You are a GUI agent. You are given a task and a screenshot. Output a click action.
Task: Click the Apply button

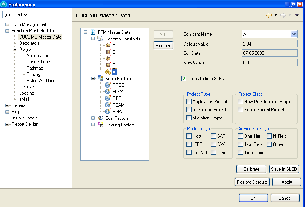[x=287, y=182]
